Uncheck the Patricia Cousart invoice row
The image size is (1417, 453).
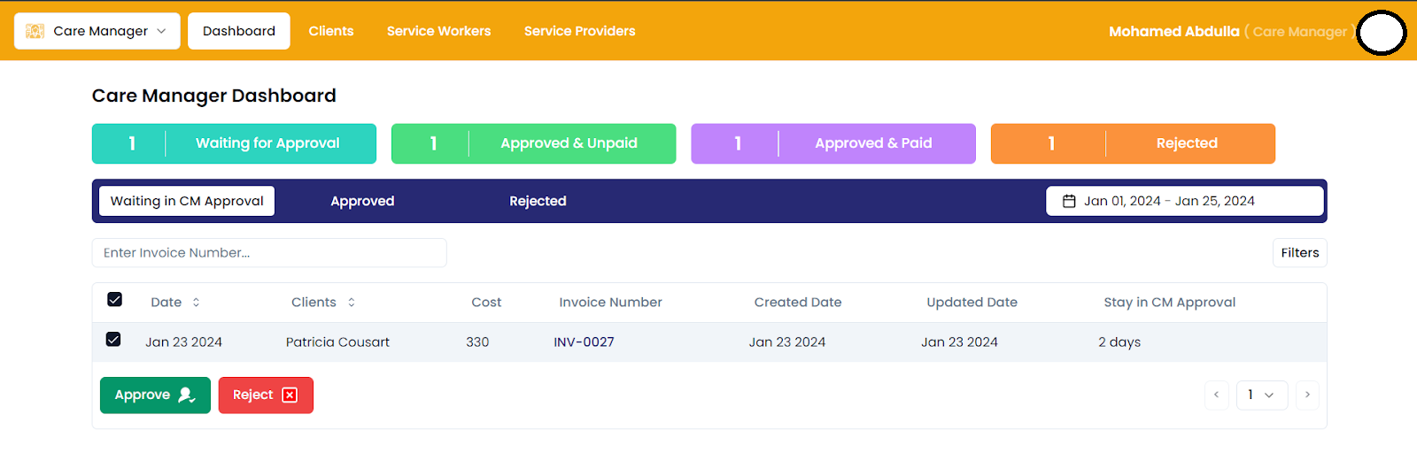(113, 340)
